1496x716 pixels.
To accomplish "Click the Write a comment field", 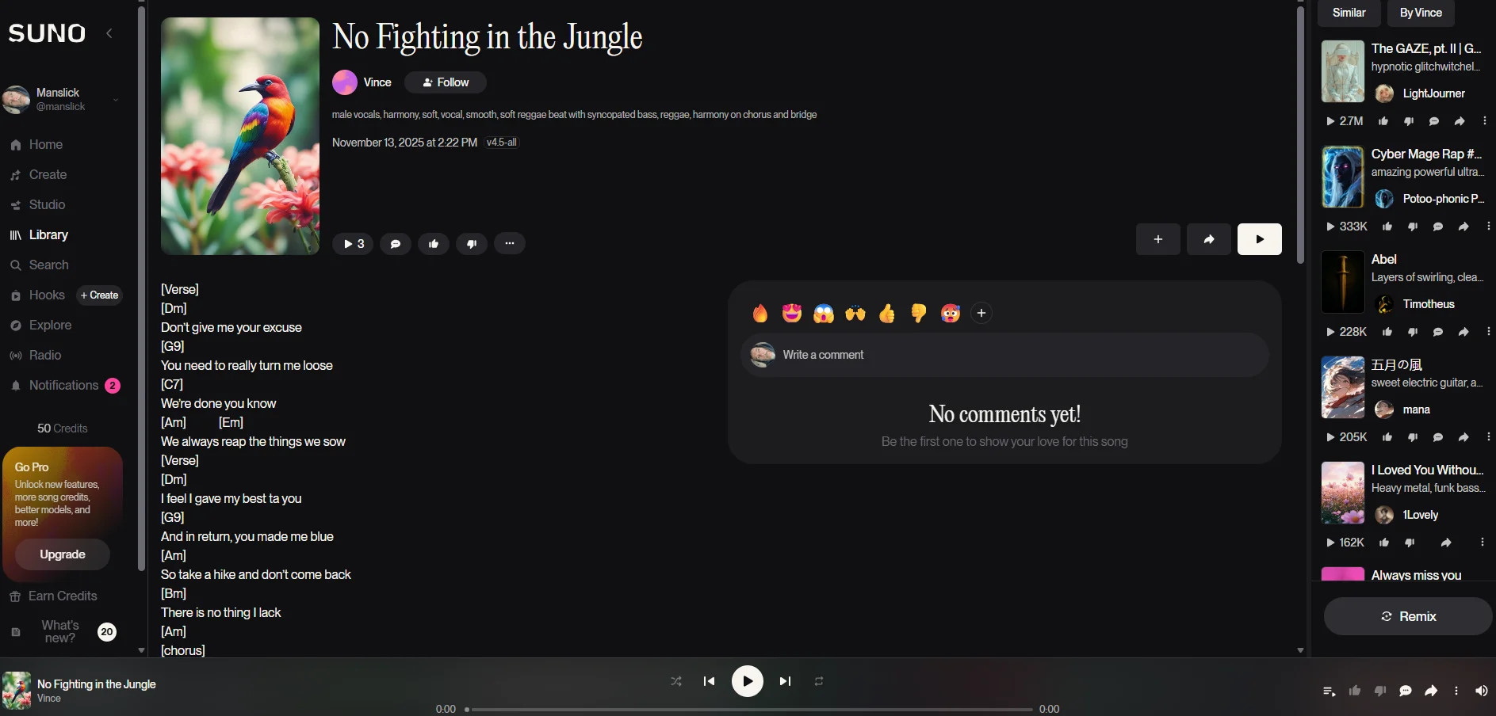I will 1004,355.
